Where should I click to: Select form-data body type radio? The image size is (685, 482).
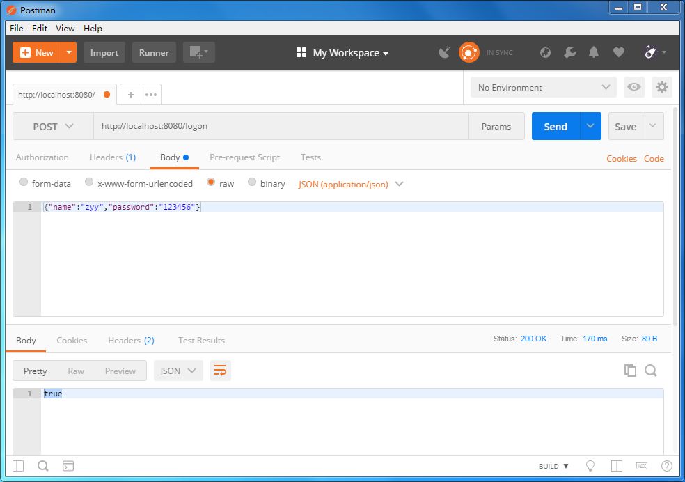[24, 182]
